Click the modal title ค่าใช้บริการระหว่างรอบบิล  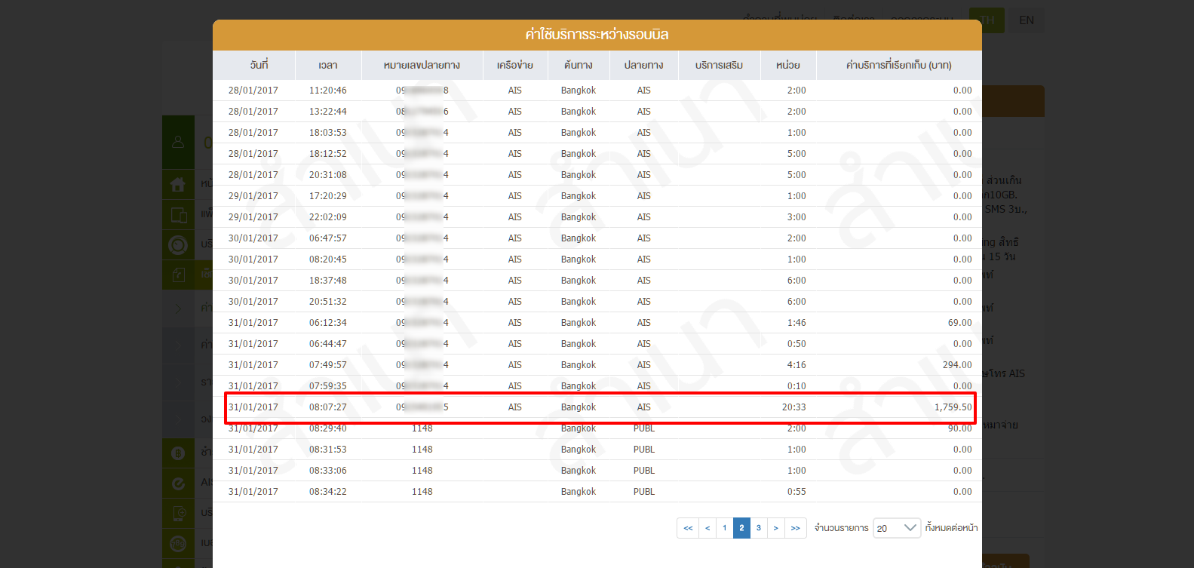[597, 35]
